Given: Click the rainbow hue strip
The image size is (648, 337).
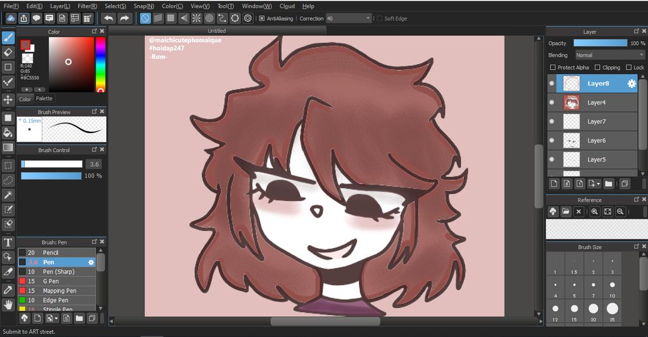Looking at the screenshot, I should point(101,64).
